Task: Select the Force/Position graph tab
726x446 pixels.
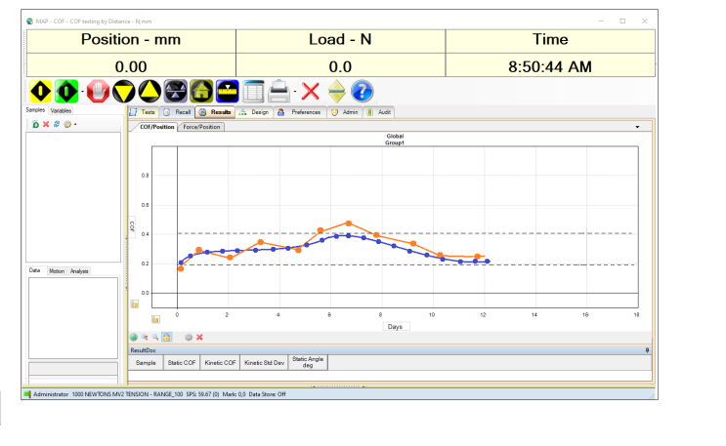Action: pos(201,127)
